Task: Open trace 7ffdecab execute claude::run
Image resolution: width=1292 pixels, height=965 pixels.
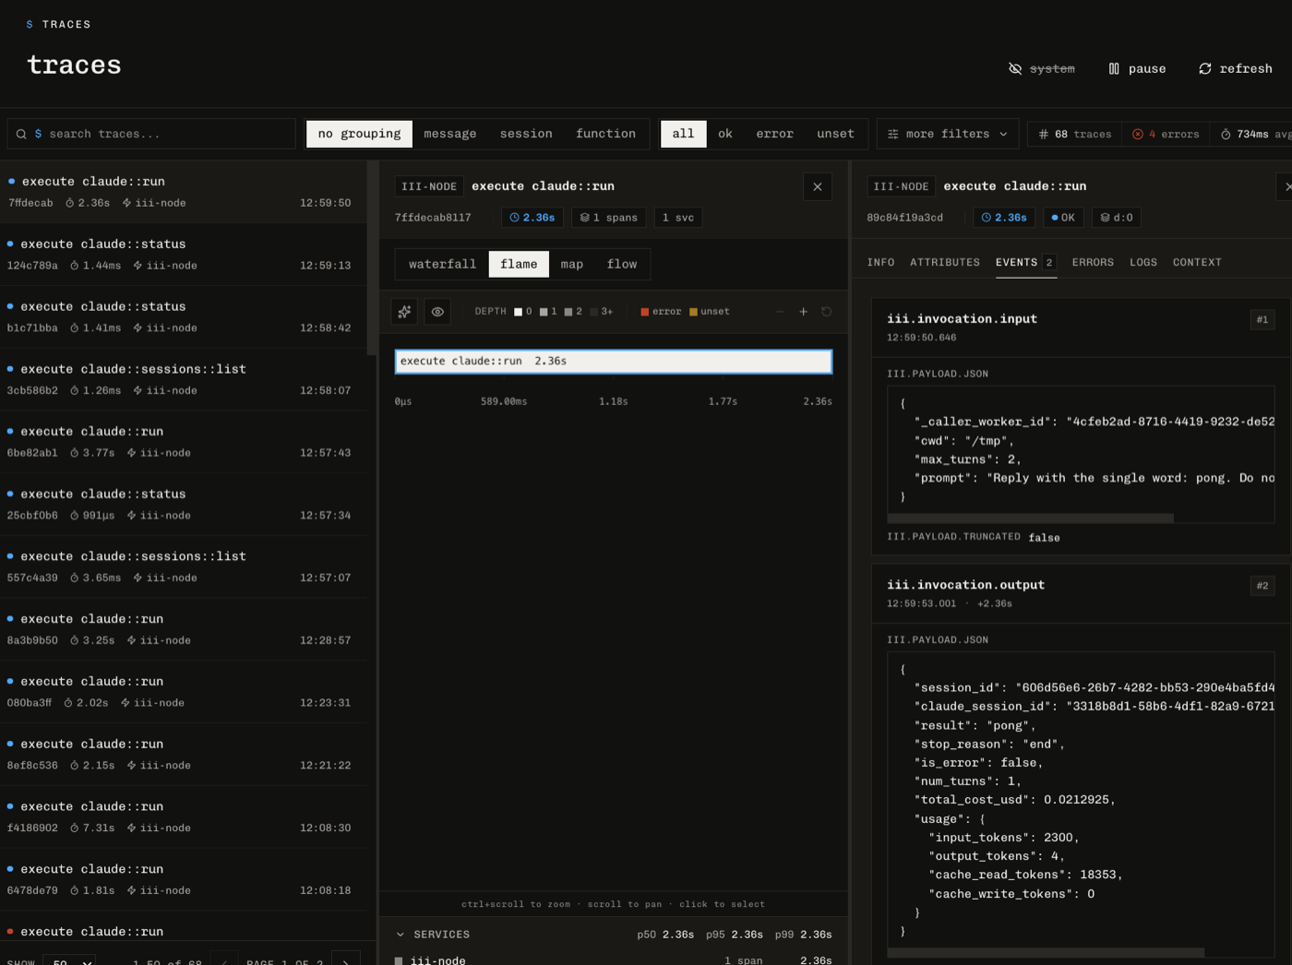Action: (184, 192)
